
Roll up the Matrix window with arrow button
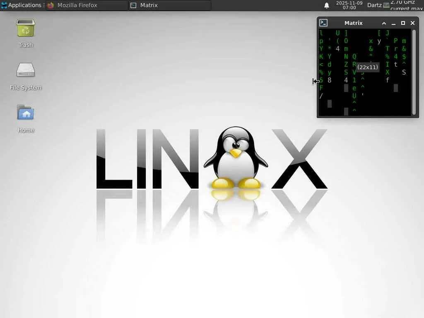(384, 23)
